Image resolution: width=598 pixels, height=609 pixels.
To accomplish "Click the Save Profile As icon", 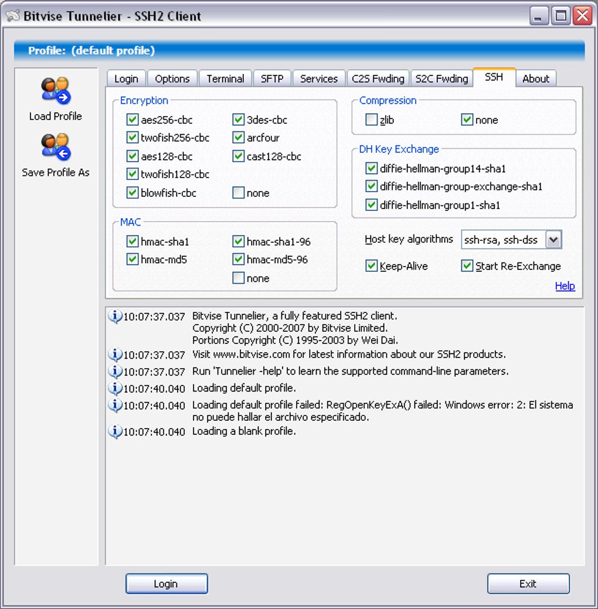I will pyautogui.click(x=56, y=147).
